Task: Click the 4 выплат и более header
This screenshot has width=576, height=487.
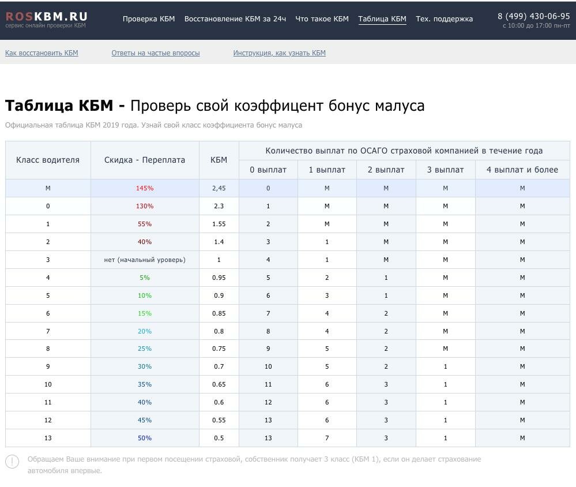Action: (x=522, y=170)
